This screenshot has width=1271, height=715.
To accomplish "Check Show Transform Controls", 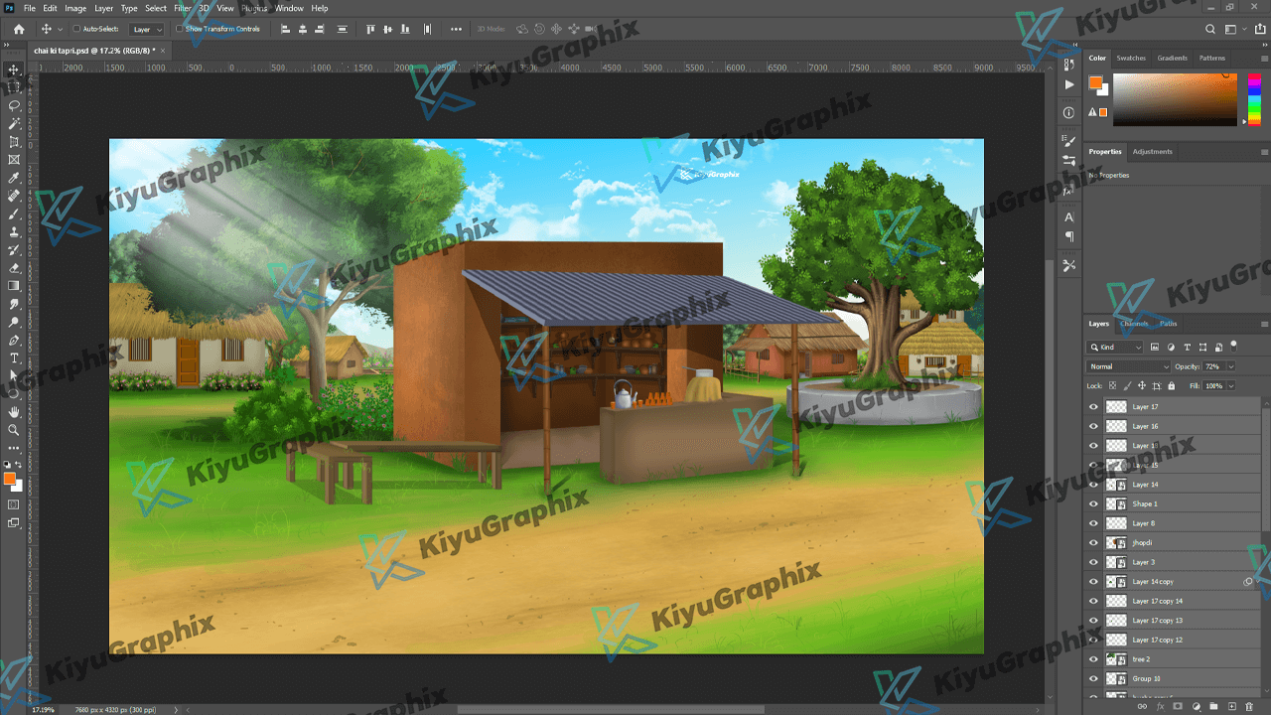I will (x=180, y=29).
